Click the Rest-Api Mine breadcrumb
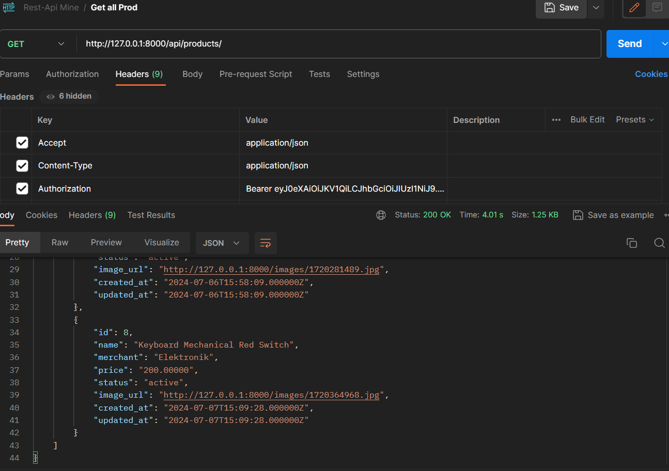Screen dimensions: 669x471 51,8
